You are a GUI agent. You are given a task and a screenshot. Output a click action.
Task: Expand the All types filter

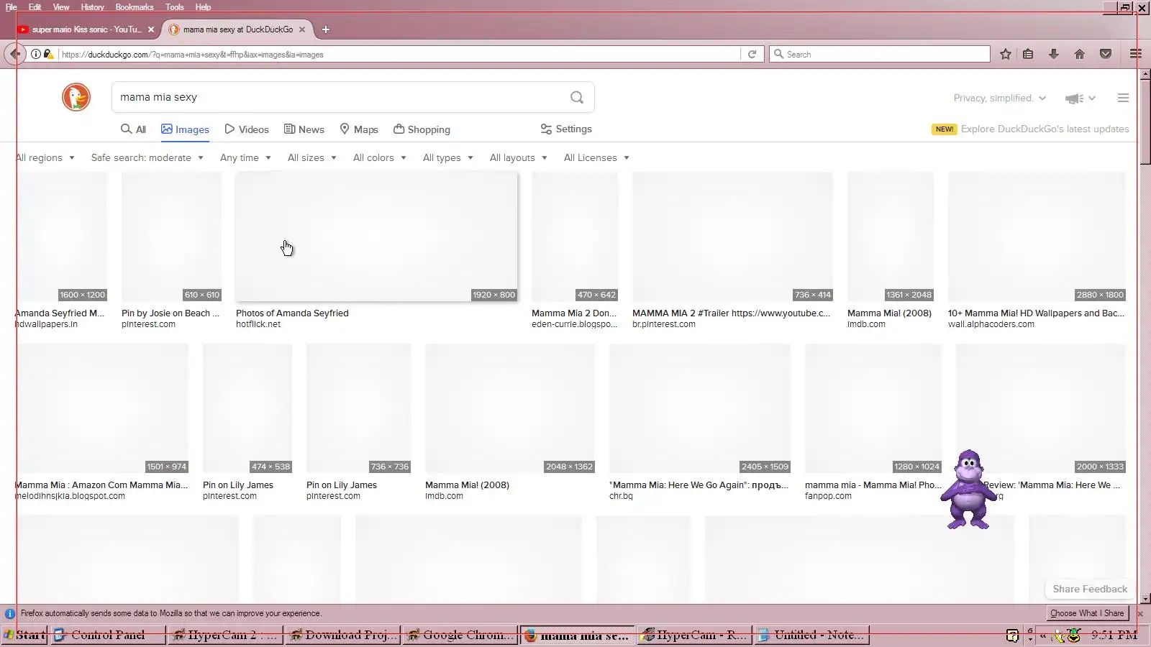[447, 157]
